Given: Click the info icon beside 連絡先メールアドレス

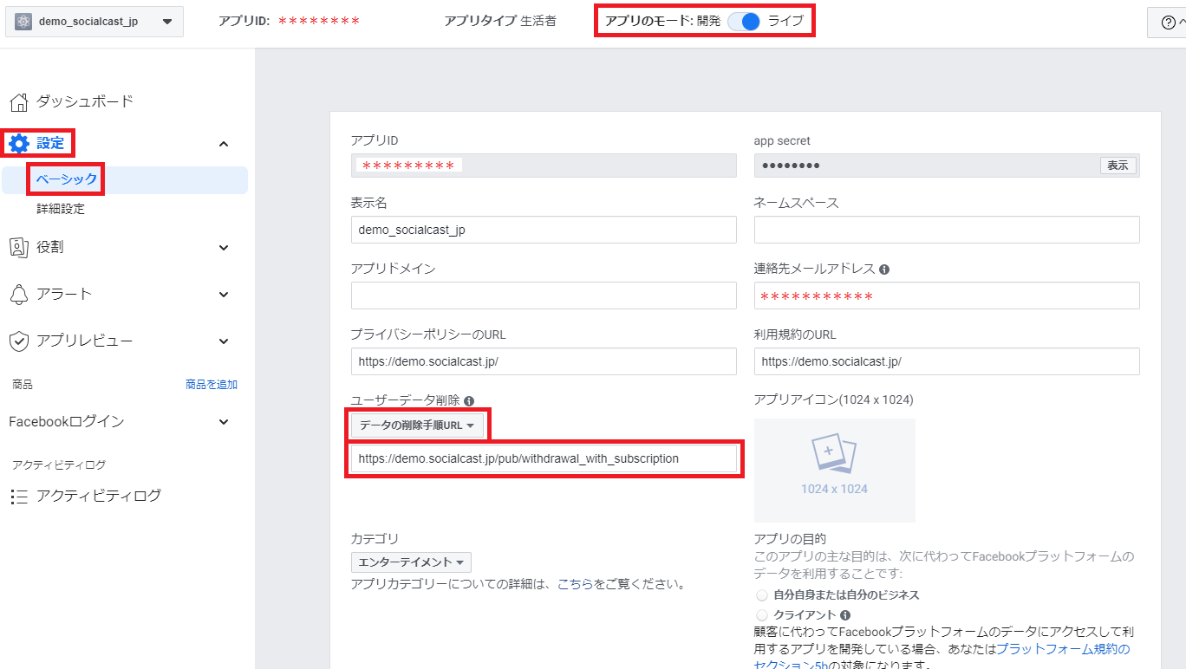Looking at the screenshot, I should pyautogui.click(x=884, y=270).
